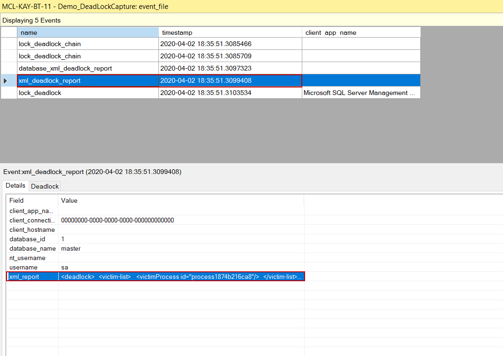Sort events by the name column header
503x356 pixels.
tap(88, 32)
